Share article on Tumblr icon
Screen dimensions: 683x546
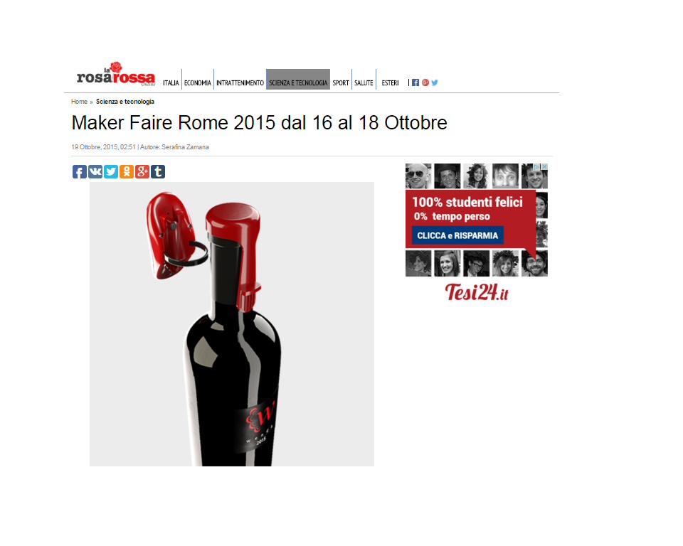coord(158,171)
